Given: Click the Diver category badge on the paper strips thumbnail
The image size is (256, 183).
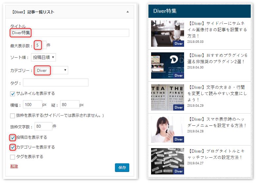Looking at the screenshot, I should 178,171.
